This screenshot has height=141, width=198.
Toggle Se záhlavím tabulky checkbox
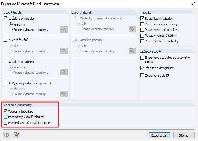[x=142, y=19]
